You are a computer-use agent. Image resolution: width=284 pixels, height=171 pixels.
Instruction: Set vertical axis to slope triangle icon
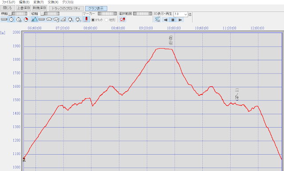[63, 19]
